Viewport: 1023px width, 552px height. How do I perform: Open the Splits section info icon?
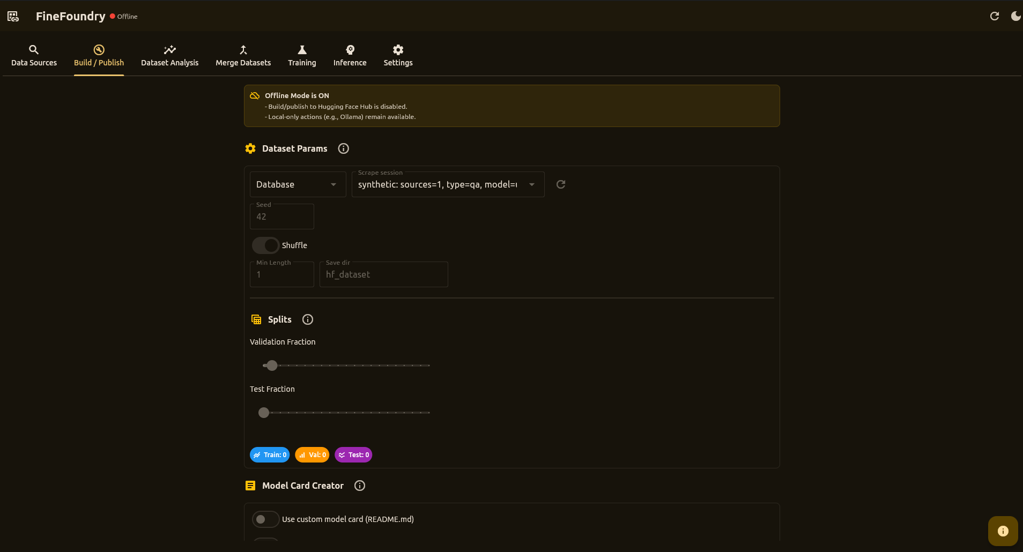click(307, 319)
